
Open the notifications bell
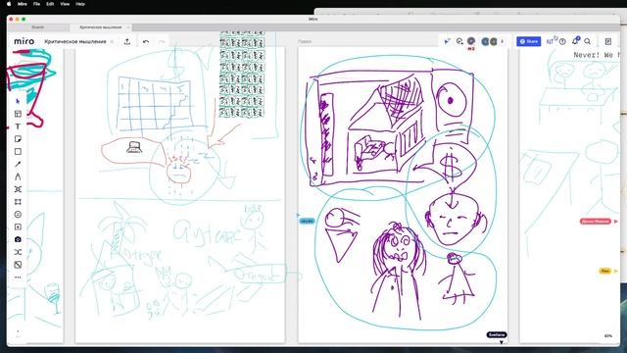click(575, 41)
